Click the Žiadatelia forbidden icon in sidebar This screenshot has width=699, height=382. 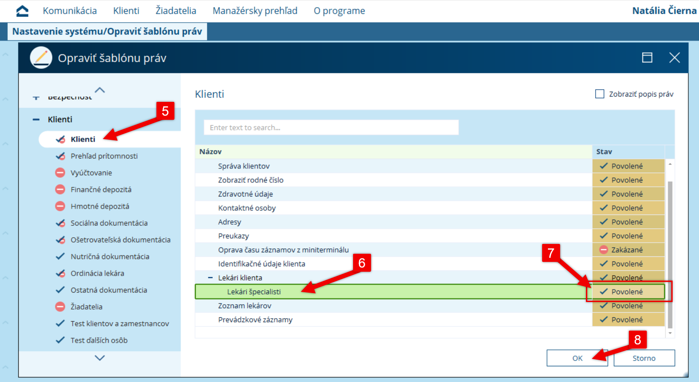tap(60, 307)
